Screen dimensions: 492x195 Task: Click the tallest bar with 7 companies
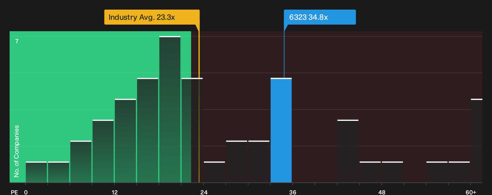[x=170, y=109]
